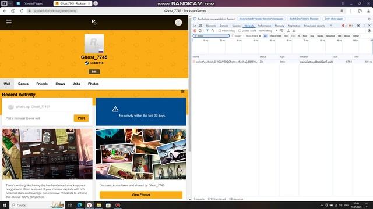
Task: Open the DevTools Performance panel
Action: pyautogui.click(x=264, y=26)
